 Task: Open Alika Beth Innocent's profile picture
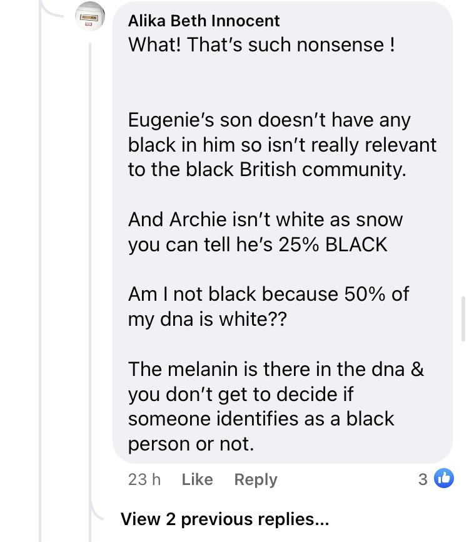(x=90, y=16)
